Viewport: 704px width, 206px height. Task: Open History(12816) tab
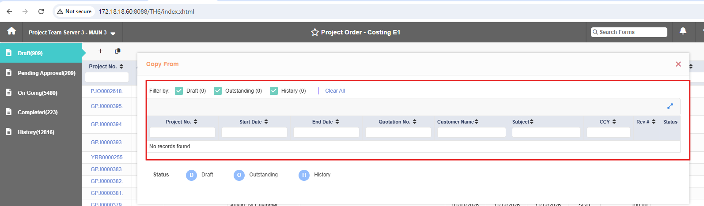click(41, 132)
